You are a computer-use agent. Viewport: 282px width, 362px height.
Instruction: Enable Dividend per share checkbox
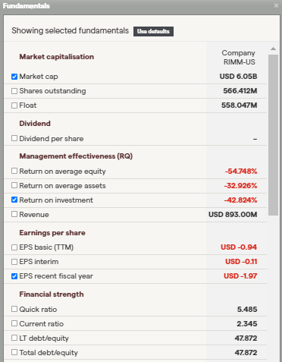click(x=14, y=138)
